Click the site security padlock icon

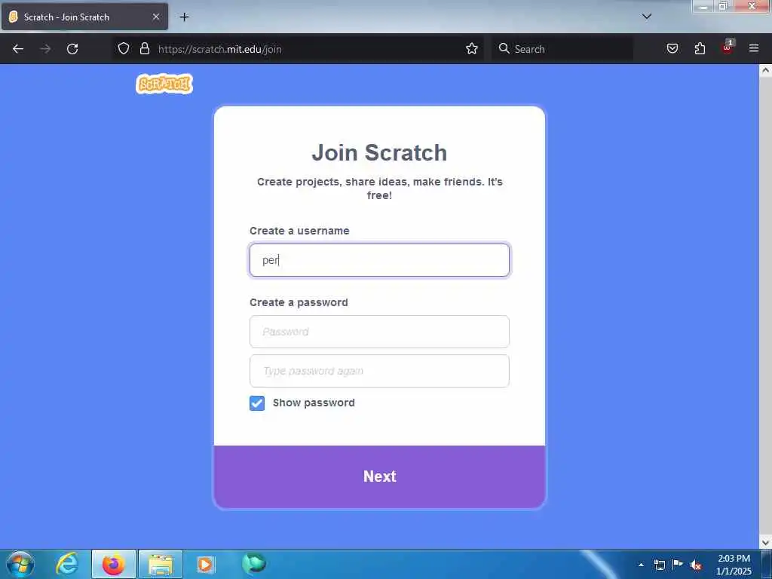point(144,48)
